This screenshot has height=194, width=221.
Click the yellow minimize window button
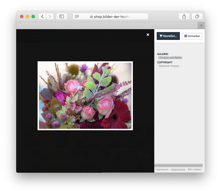click(27, 17)
